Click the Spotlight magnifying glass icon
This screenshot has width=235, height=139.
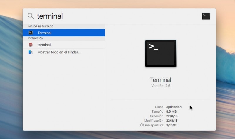pos(31,16)
